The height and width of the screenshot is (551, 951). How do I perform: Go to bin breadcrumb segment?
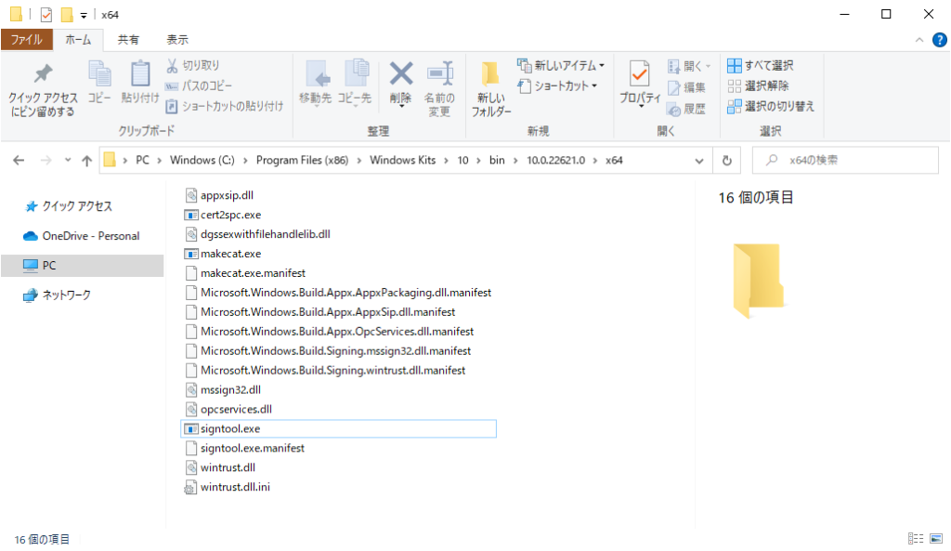click(x=498, y=160)
